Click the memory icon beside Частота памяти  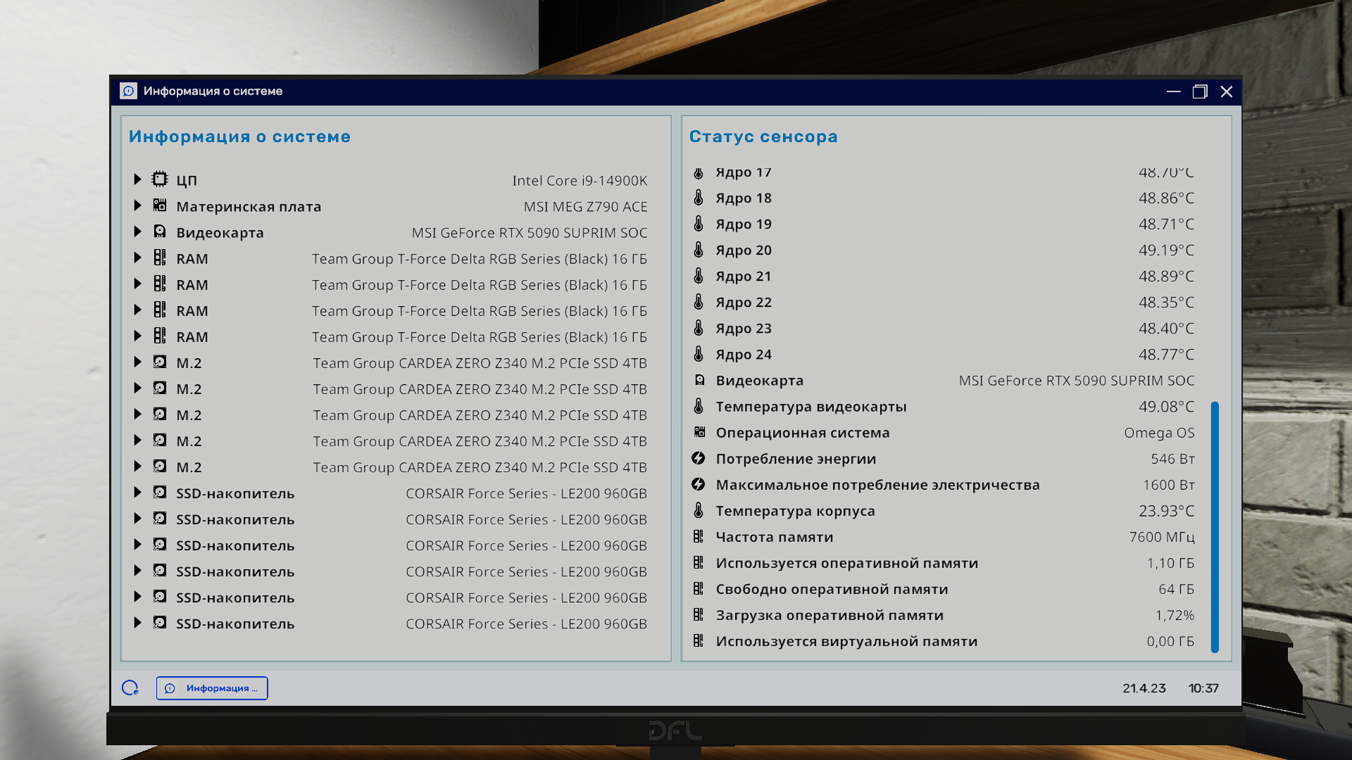coord(699,536)
